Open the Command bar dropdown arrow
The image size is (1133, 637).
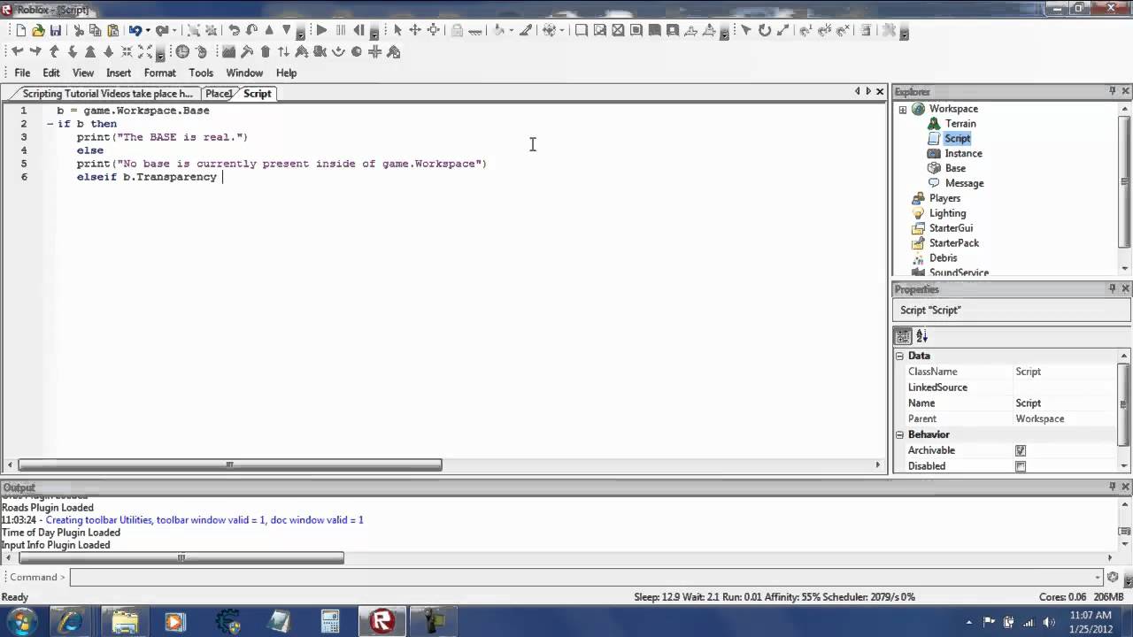[x=1099, y=577]
